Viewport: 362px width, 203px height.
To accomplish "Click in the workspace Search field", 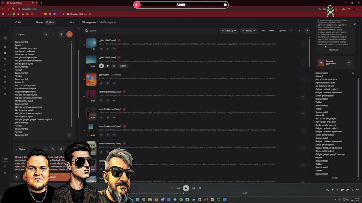I will pos(150,31).
